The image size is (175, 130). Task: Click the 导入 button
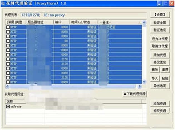(155, 79)
